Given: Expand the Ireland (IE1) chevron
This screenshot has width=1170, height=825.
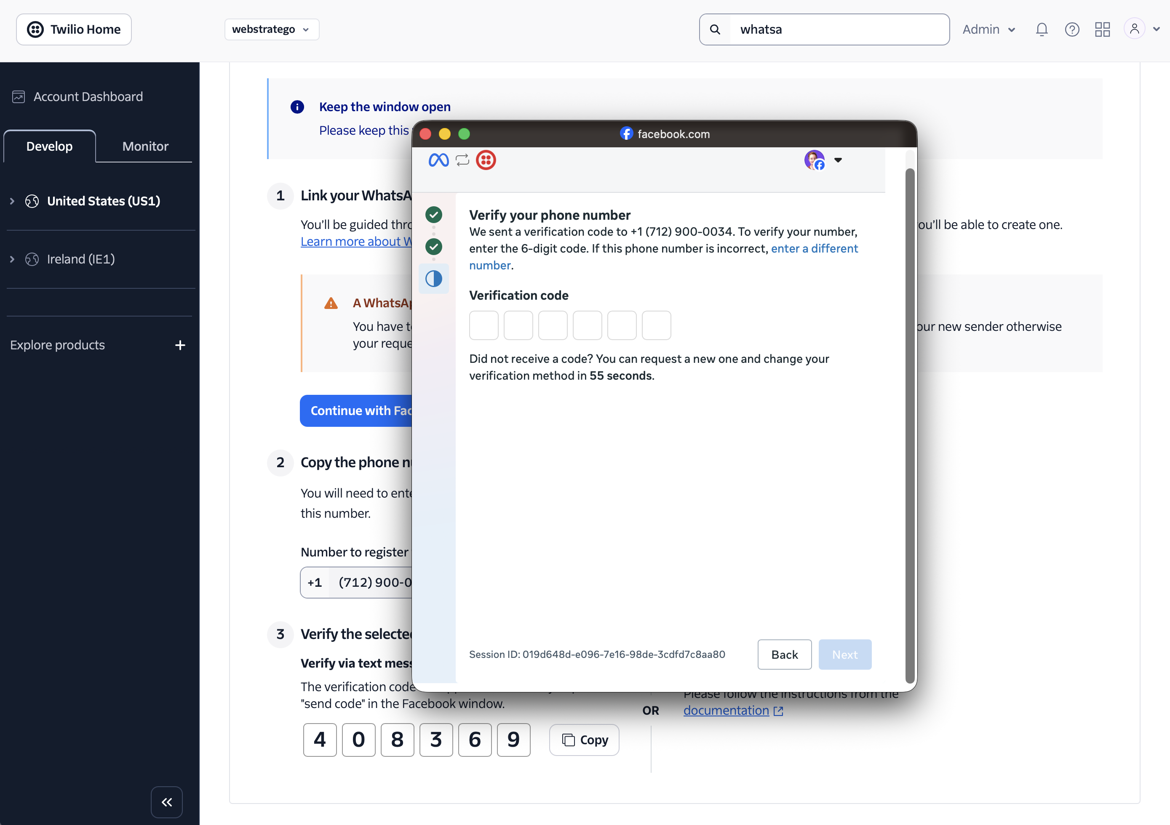Looking at the screenshot, I should [12, 259].
